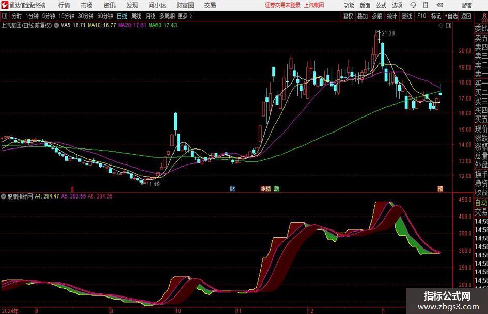Viewport: 488px width, 314px height.
Task: Click the Tongdaxin red logo icon
Action: pos(5,5)
